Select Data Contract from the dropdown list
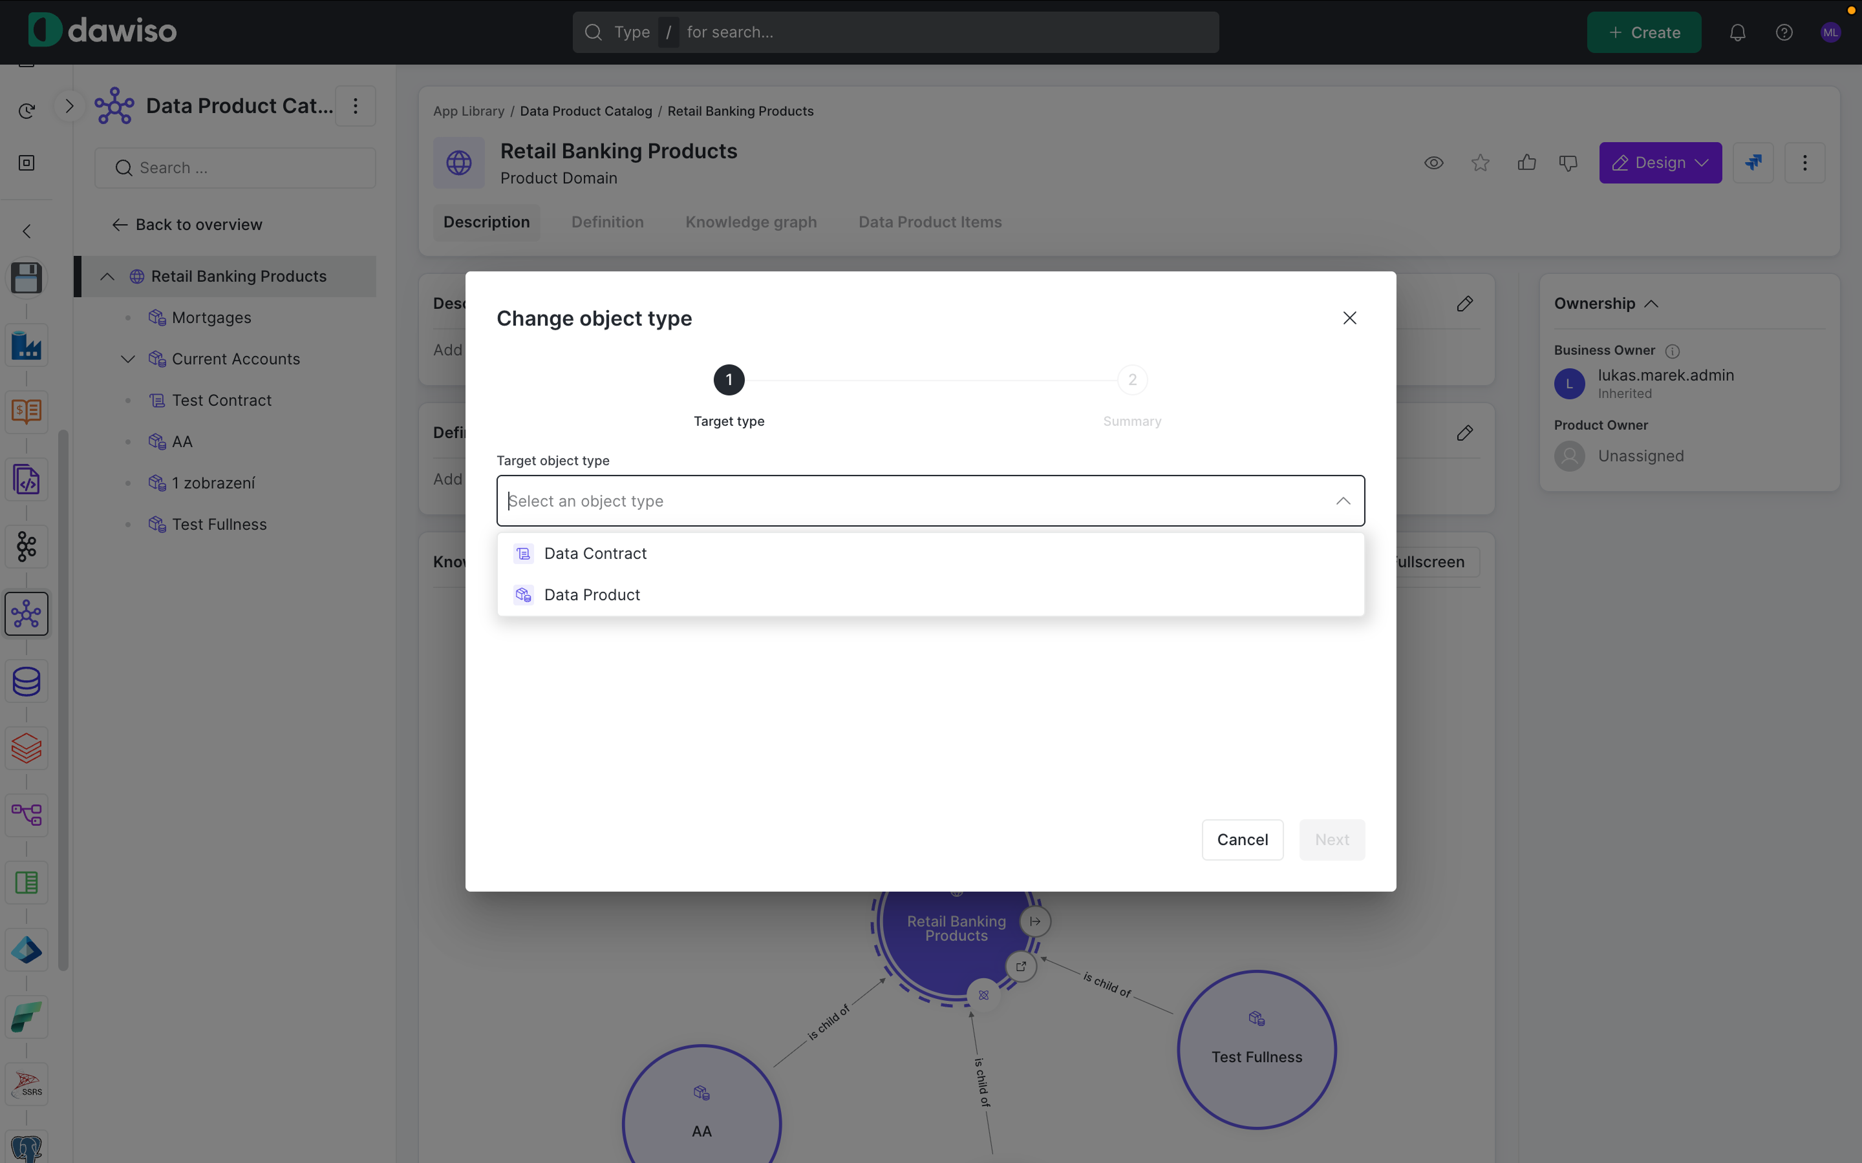The height and width of the screenshot is (1163, 1862). [930, 553]
